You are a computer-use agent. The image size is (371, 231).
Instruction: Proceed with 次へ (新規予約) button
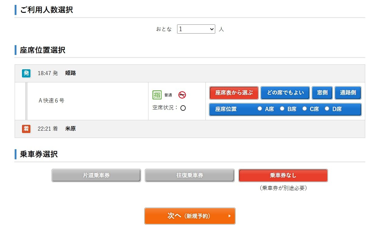coord(190,216)
